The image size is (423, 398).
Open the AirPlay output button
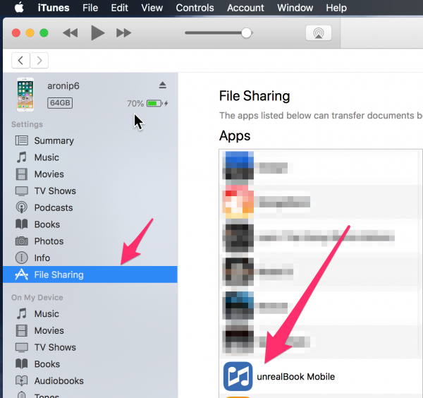pos(319,33)
